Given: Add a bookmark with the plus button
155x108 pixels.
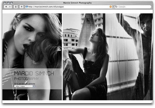Looking at the screenshot, I should coord(21,7).
